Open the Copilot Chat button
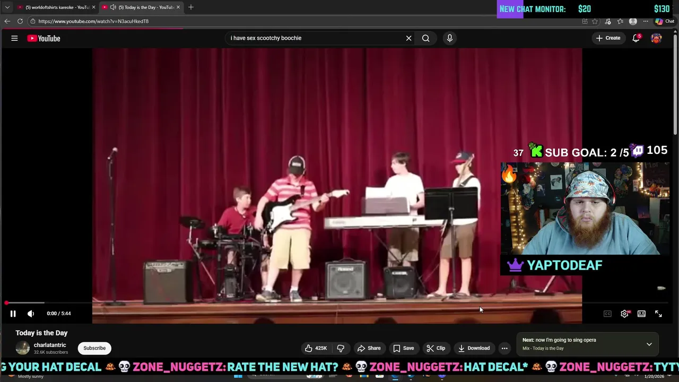This screenshot has height=382, width=679. 664,21
